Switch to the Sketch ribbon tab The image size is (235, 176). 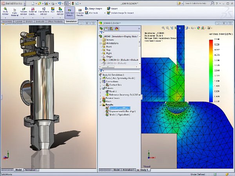click(x=29, y=22)
